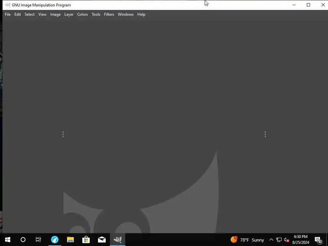Click the muted volume tray icon
The image size is (328, 246).
(286, 240)
